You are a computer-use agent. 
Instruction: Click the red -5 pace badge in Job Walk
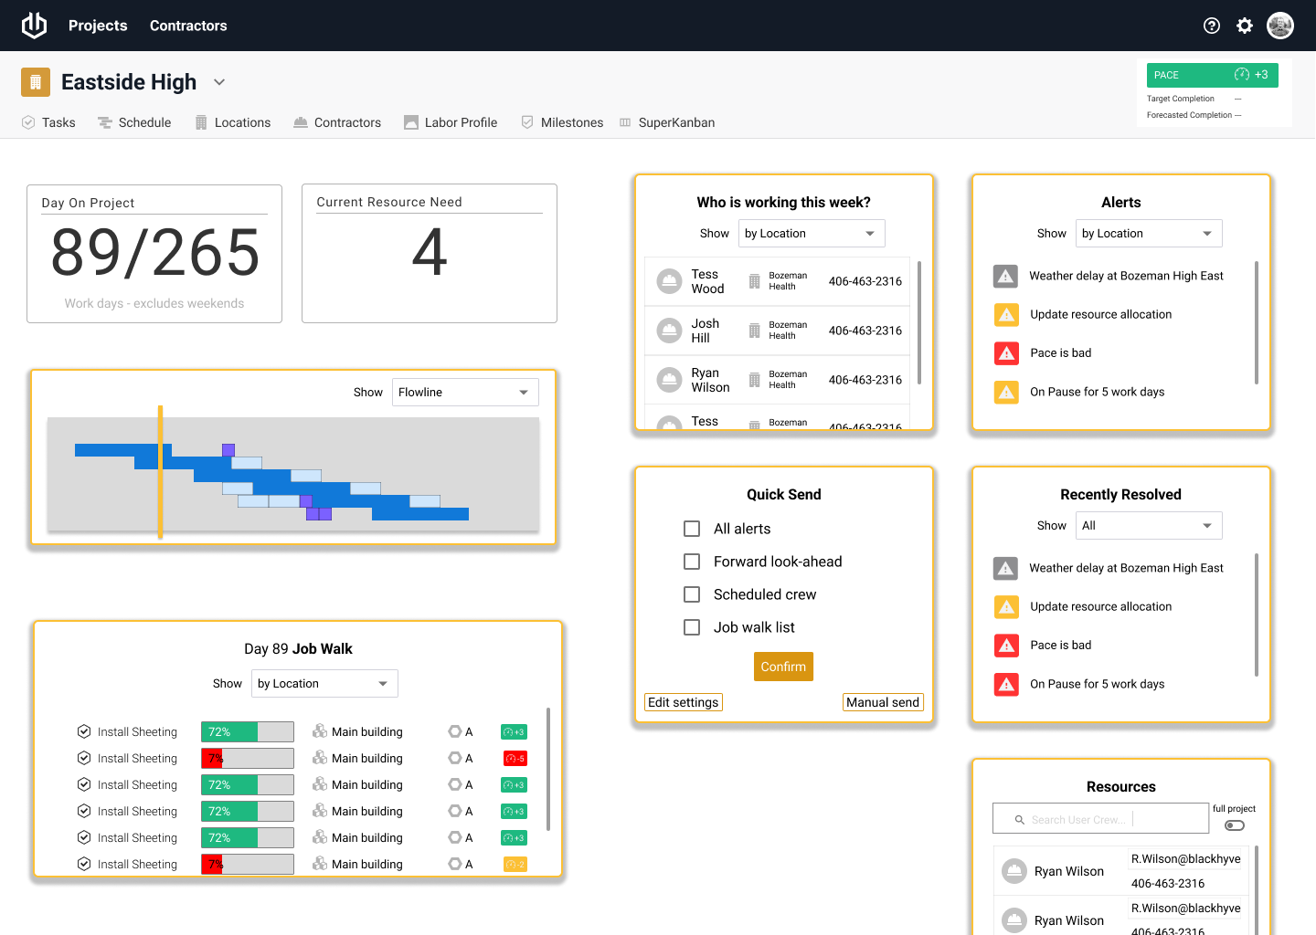pyautogui.click(x=515, y=759)
